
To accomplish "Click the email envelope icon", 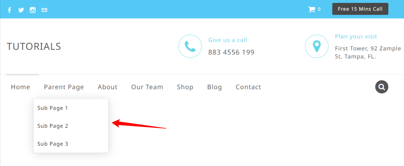I will (x=44, y=10).
